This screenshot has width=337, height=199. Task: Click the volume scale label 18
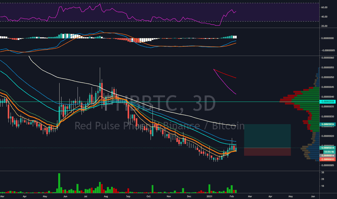(323, 186)
